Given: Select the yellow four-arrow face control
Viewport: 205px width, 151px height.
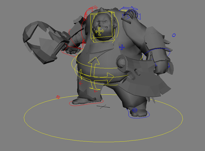Looking at the screenshot, I should (x=100, y=31).
